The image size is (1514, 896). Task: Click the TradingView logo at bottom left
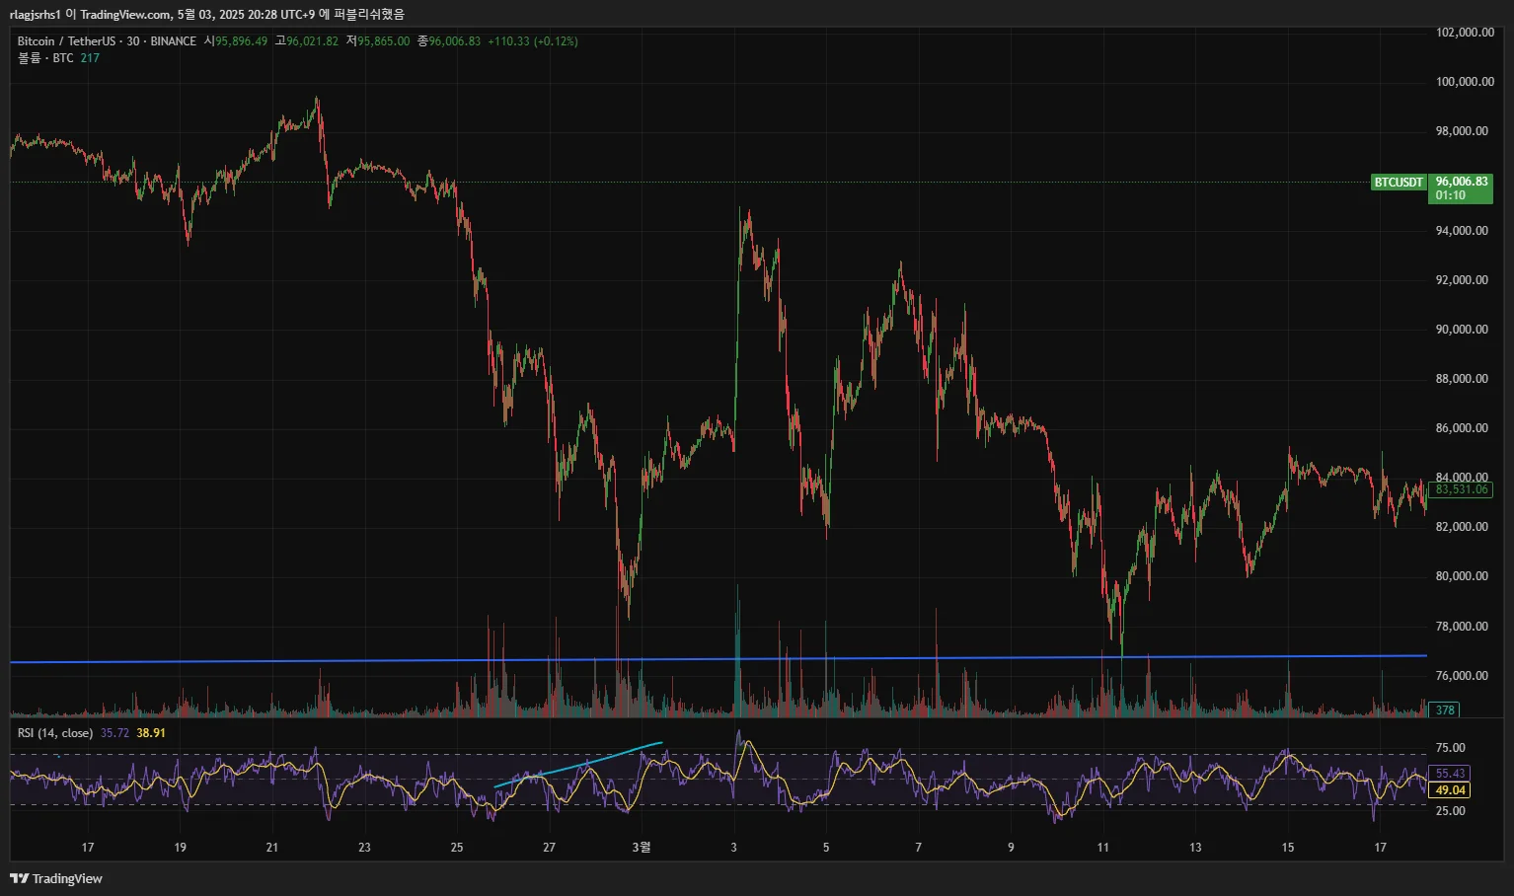56,878
